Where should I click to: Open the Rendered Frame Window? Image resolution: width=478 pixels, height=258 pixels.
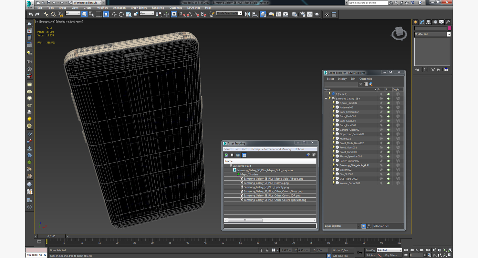click(310, 14)
